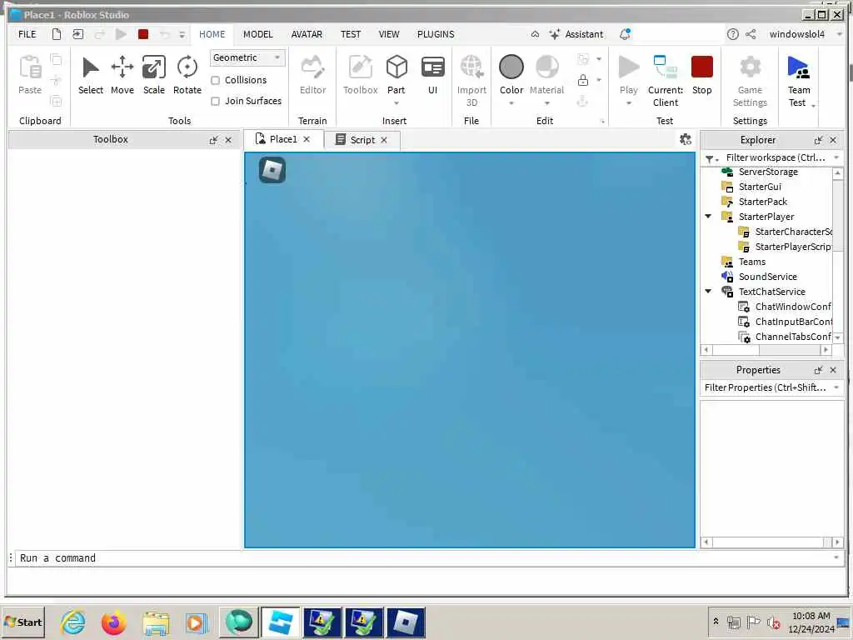Switch to the MODEL ribbon tab
Viewport: 853px width, 640px height.
point(258,34)
